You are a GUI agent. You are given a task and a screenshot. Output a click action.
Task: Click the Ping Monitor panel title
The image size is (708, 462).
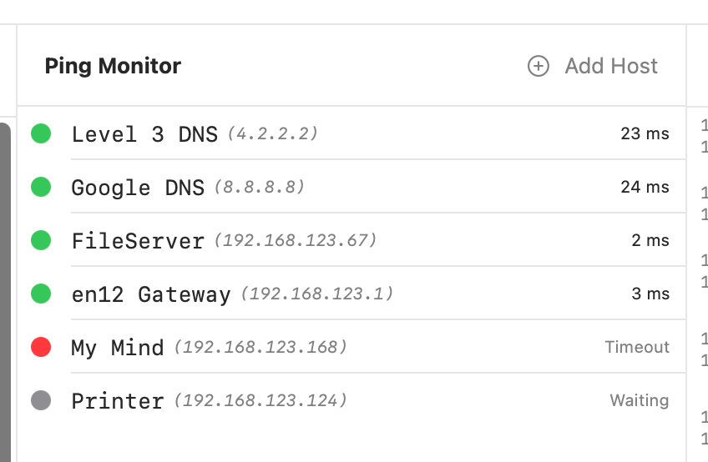pos(113,66)
